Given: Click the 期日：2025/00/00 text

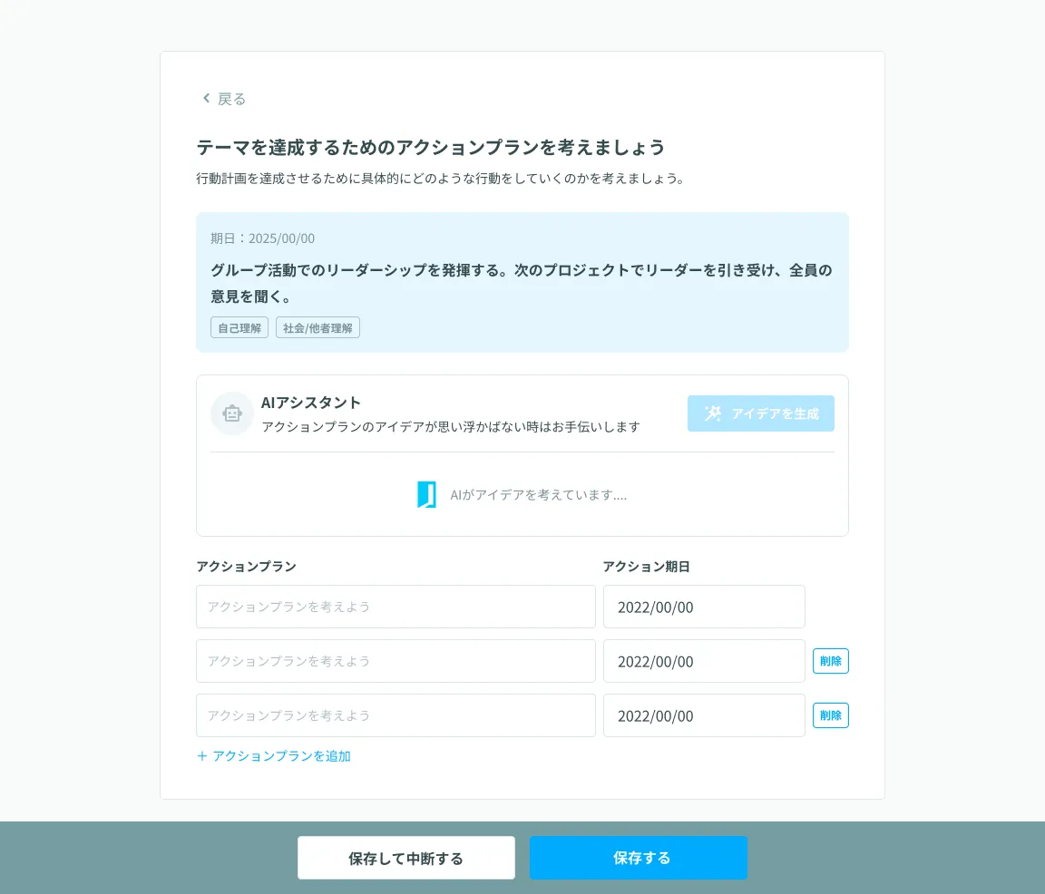Looking at the screenshot, I should pyautogui.click(x=262, y=238).
